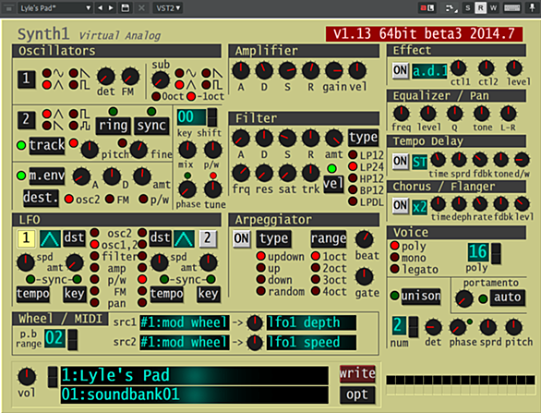Click the sub oscillator level knob
Image resolution: width=541 pixels, height=413 pixels.
click(161, 80)
